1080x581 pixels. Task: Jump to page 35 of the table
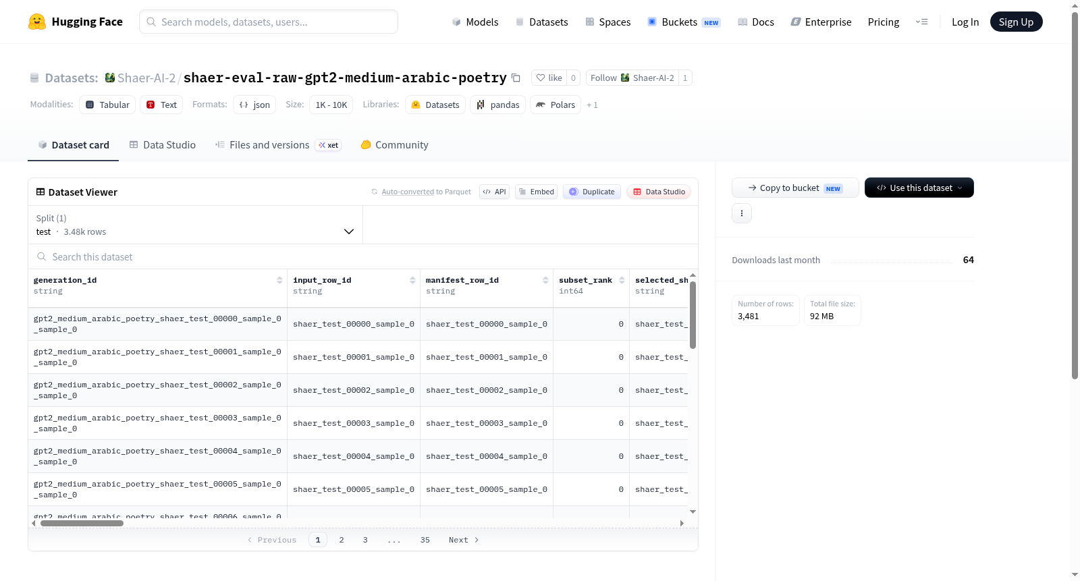pyautogui.click(x=425, y=540)
